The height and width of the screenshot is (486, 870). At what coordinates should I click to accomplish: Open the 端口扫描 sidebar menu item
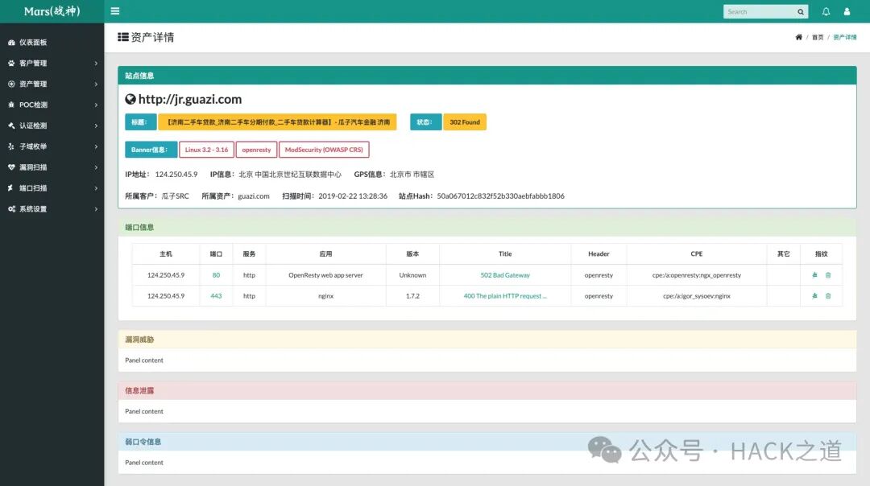(36, 187)
